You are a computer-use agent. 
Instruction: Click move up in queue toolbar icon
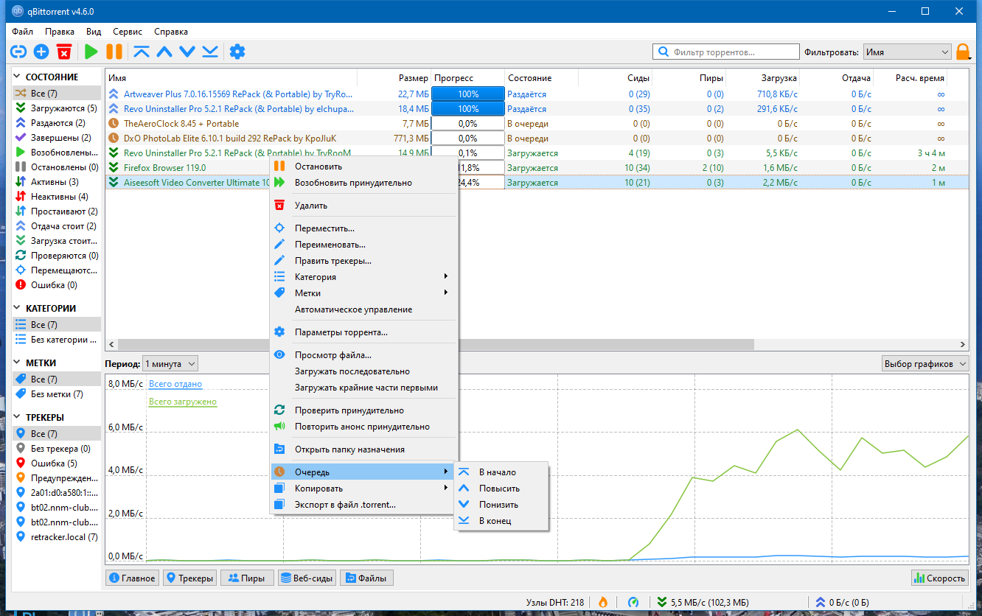(164, 52)
